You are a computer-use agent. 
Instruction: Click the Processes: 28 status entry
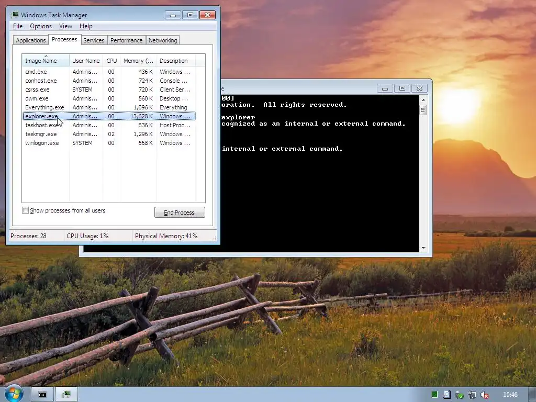(x=28, y=236)
